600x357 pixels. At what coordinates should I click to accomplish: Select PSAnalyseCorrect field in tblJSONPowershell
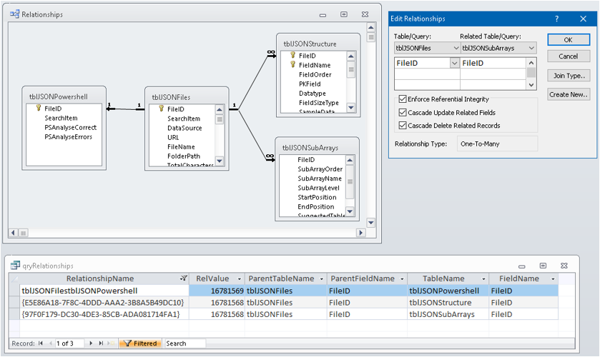[x=70, y=127]
